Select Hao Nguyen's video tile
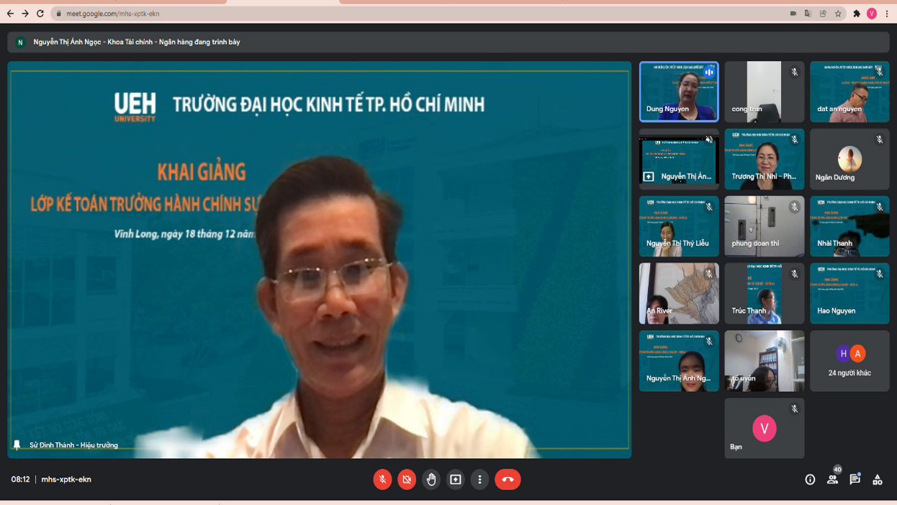The image size is (897, 505). tap(849, 293)
